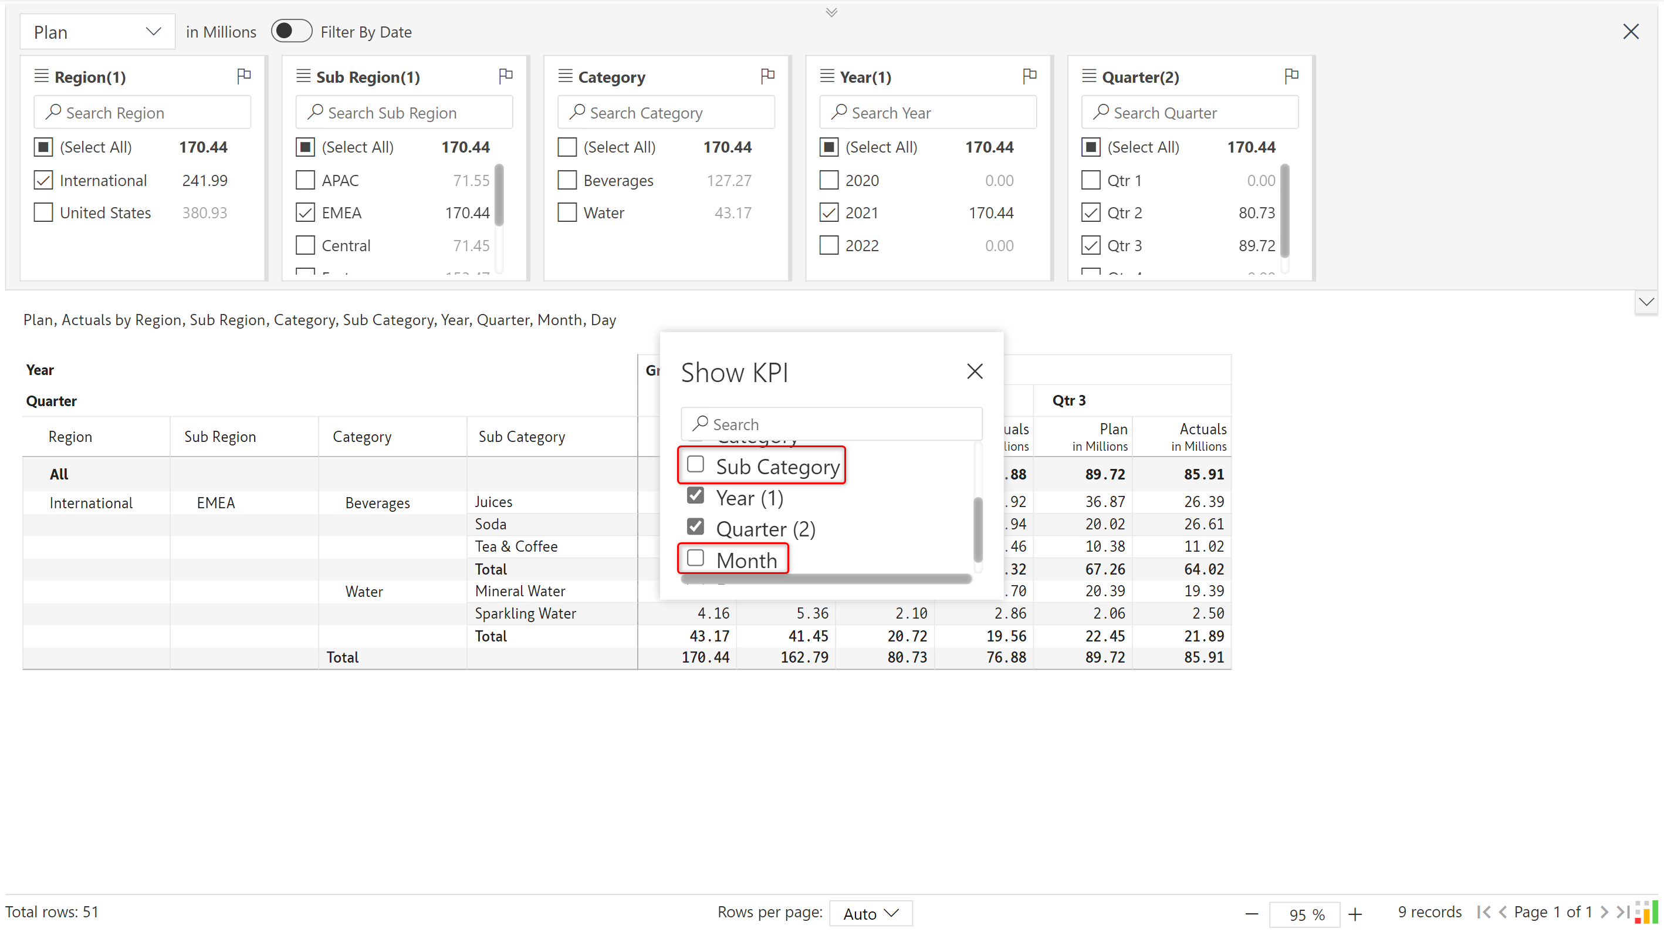Click the Sub Category column header

tap(521, 437)
